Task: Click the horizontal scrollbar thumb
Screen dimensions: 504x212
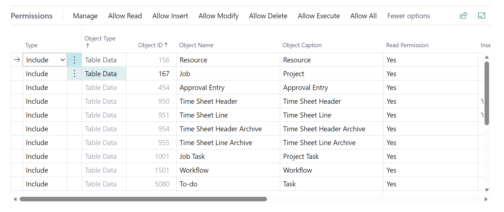Action: [143, 199]
